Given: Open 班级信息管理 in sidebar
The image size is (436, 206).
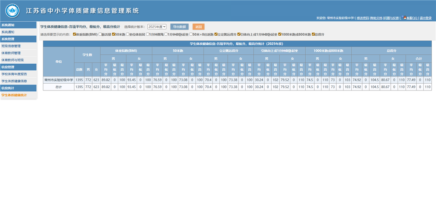Looking at the screenshot, I should click(11, 46).
